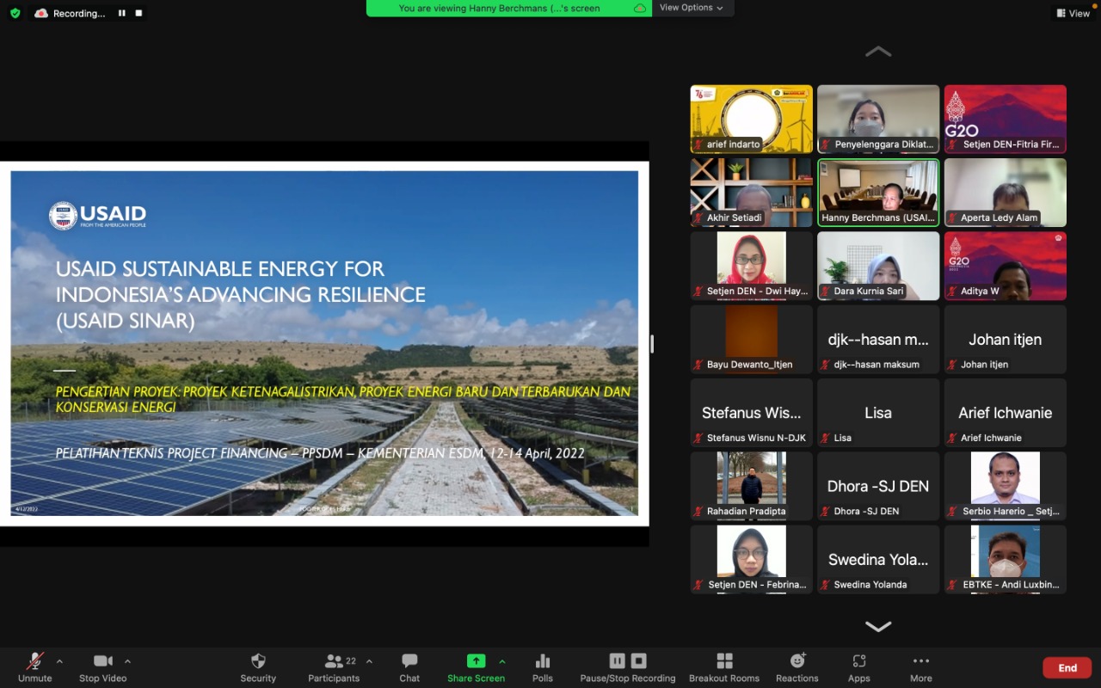The image size is (1101, 688).
Task: Click the yellow 'Pengertian Proyek' subtitle text
Action: [343, 399]
